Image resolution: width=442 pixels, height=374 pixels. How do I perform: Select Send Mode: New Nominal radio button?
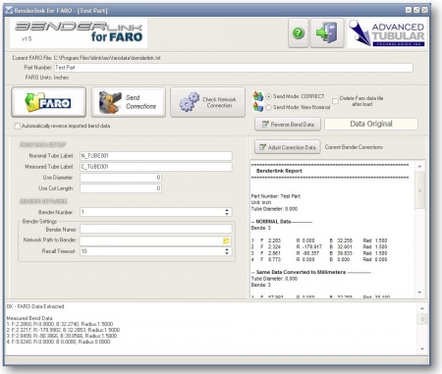(x=269, y=107)
